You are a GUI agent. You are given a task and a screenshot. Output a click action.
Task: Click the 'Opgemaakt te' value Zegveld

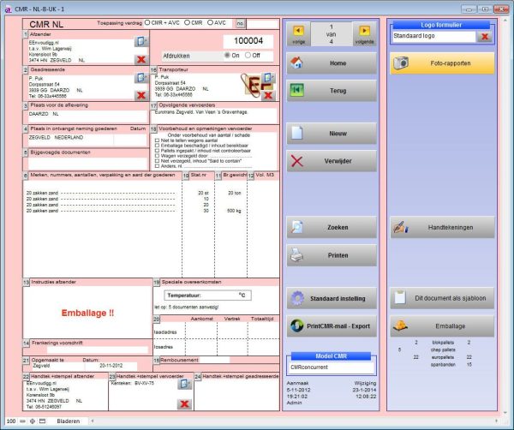point(41,366)
